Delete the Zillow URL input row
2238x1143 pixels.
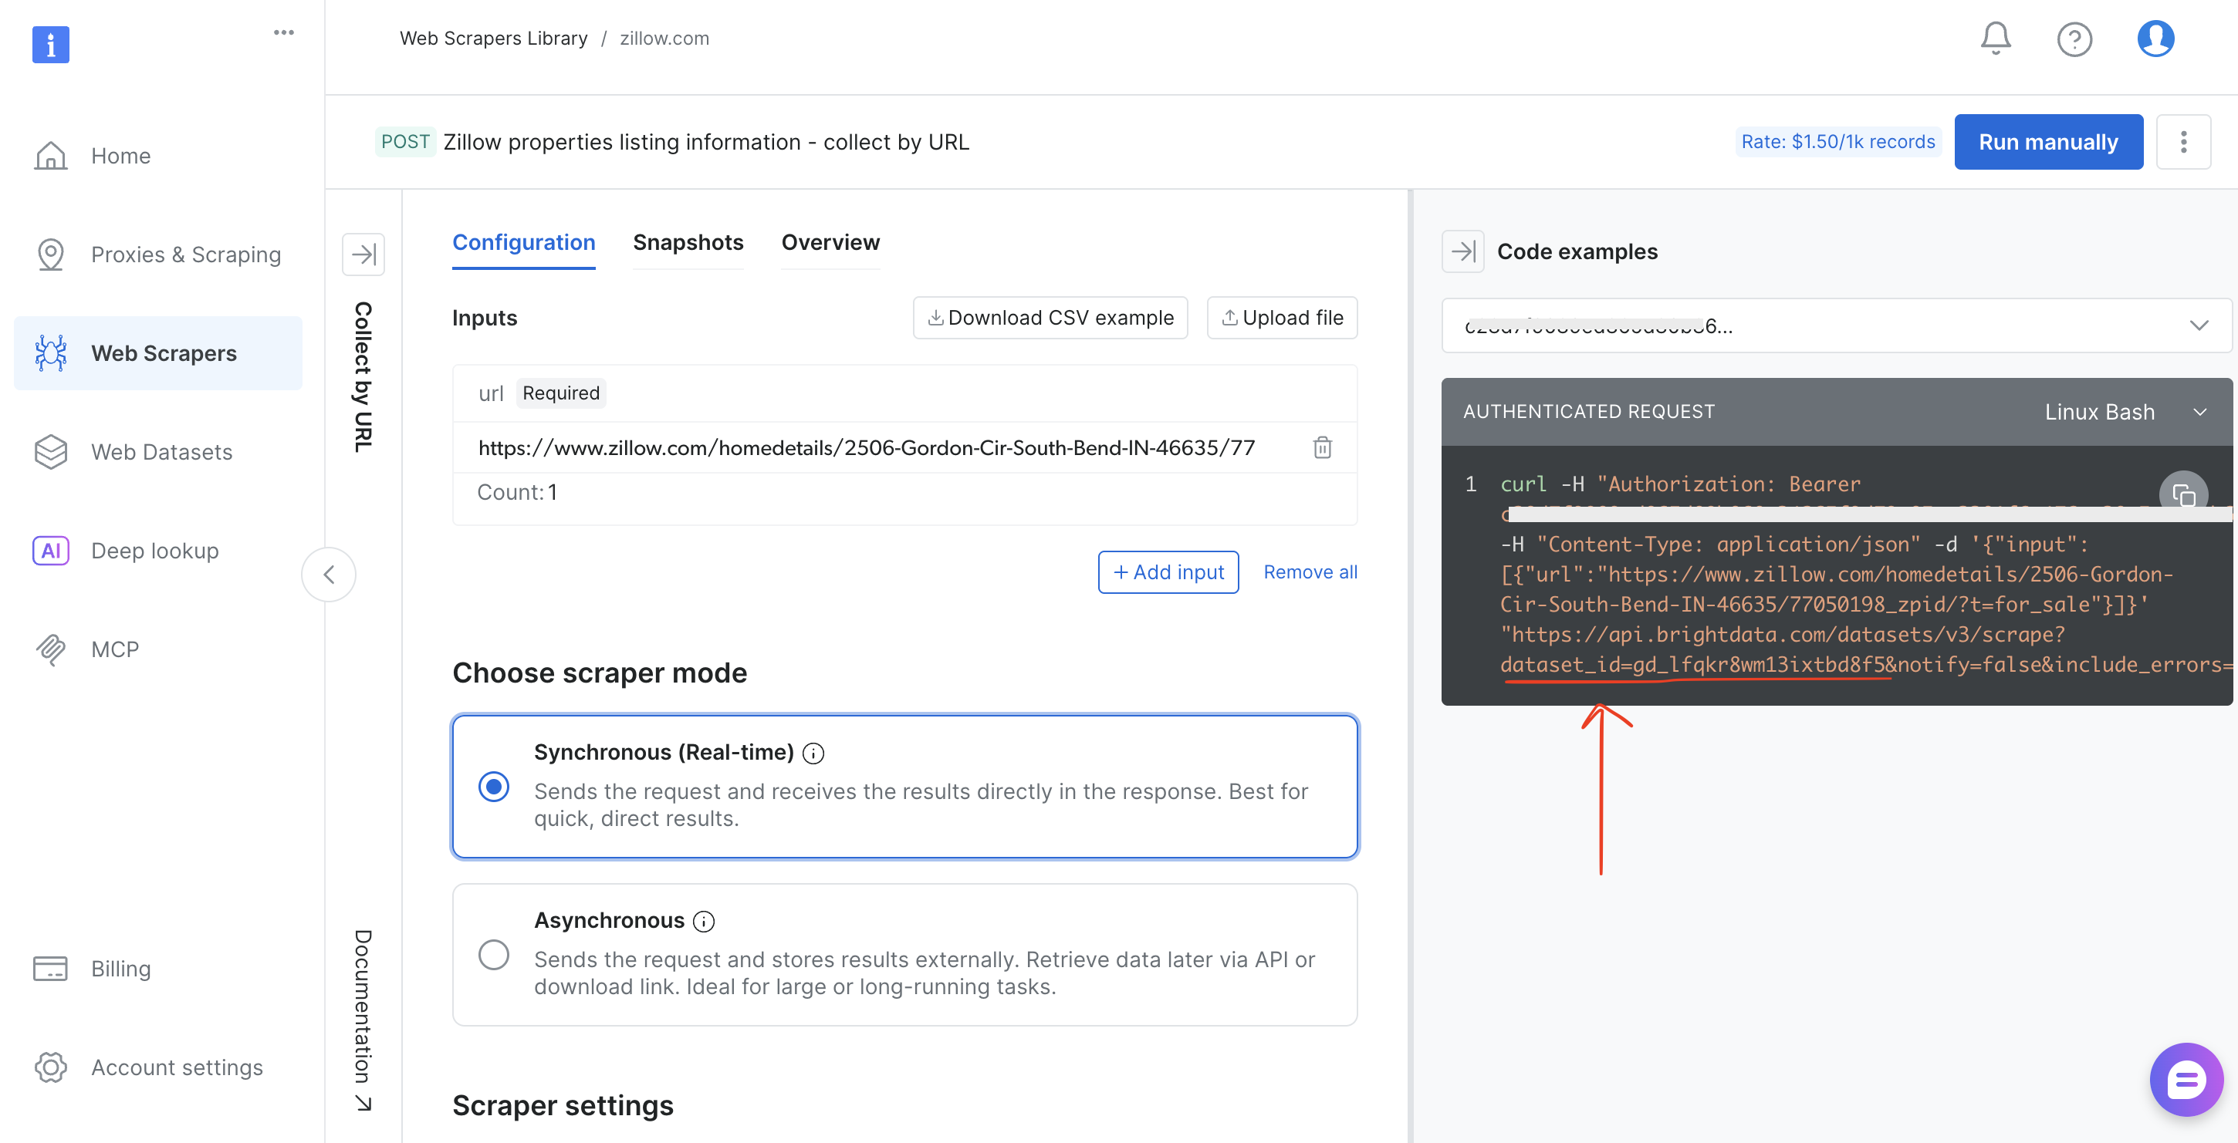(1322, 447)
